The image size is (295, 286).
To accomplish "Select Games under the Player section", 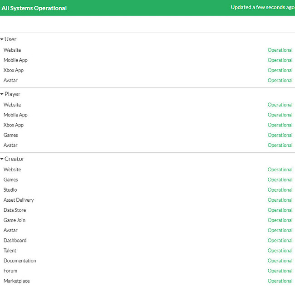I will pyautogui.click(x=11, y=135).
